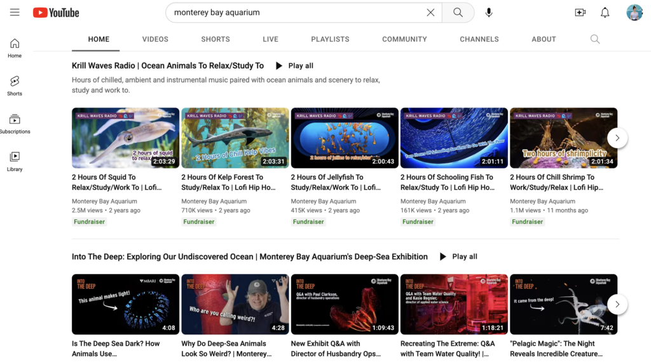Image resolution: width=651 pixels, height=363 pixels.
Task: Open Subscriptions in sidebar
Action: 15,124
